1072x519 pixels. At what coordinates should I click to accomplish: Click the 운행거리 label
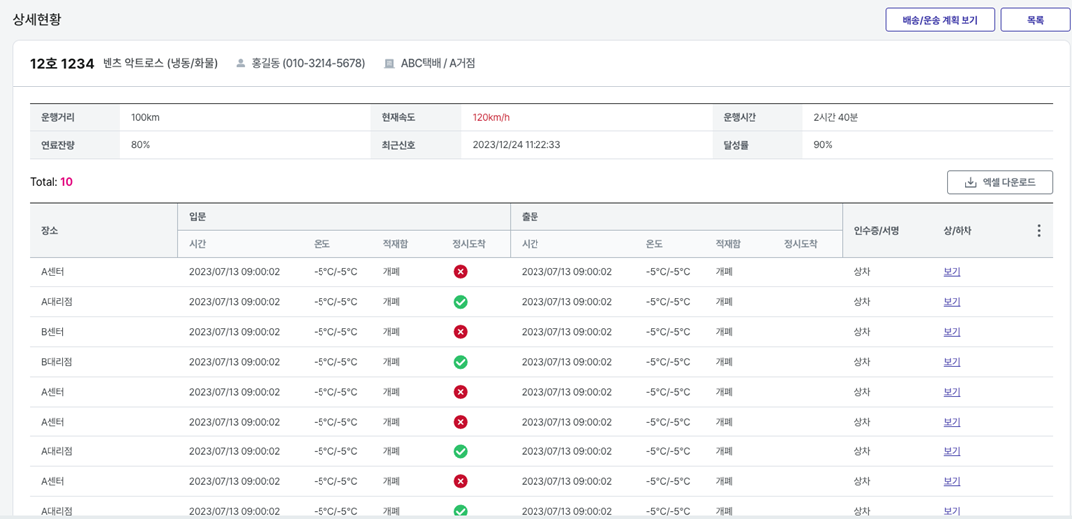[x=58, y=117]
